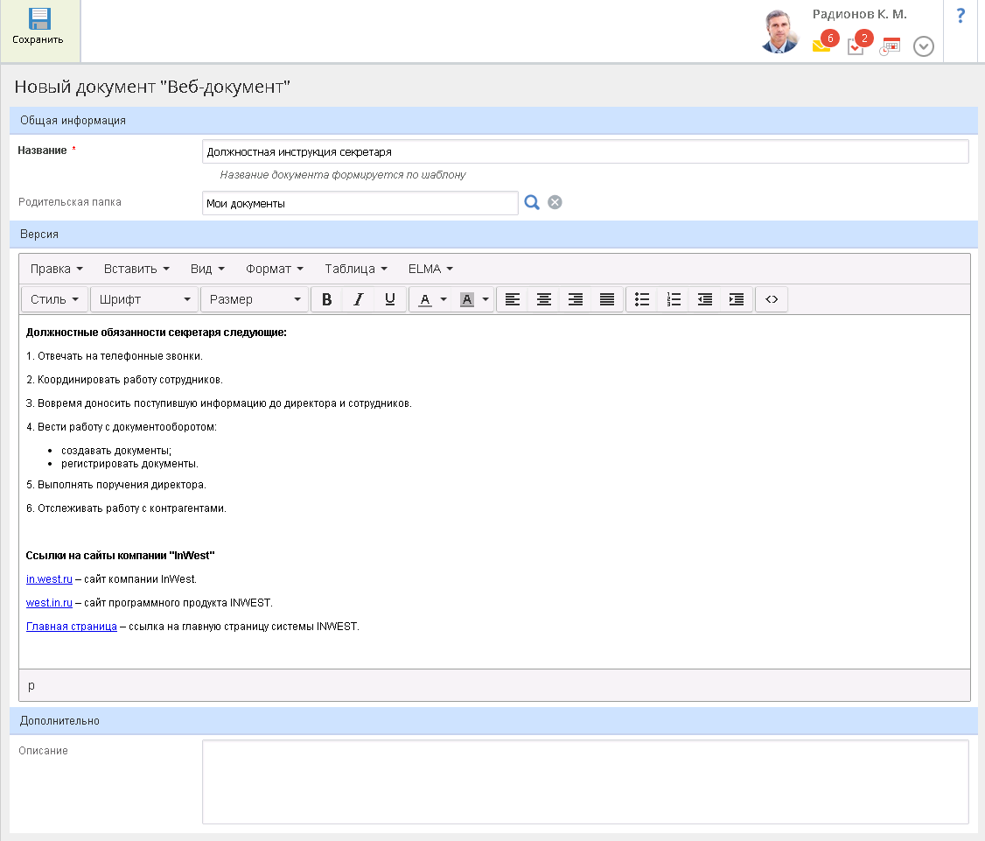Click the Save (Сохранить) floppy disk icon
Image resolution: width=985 pixels, height=841 pixels.
39,20
